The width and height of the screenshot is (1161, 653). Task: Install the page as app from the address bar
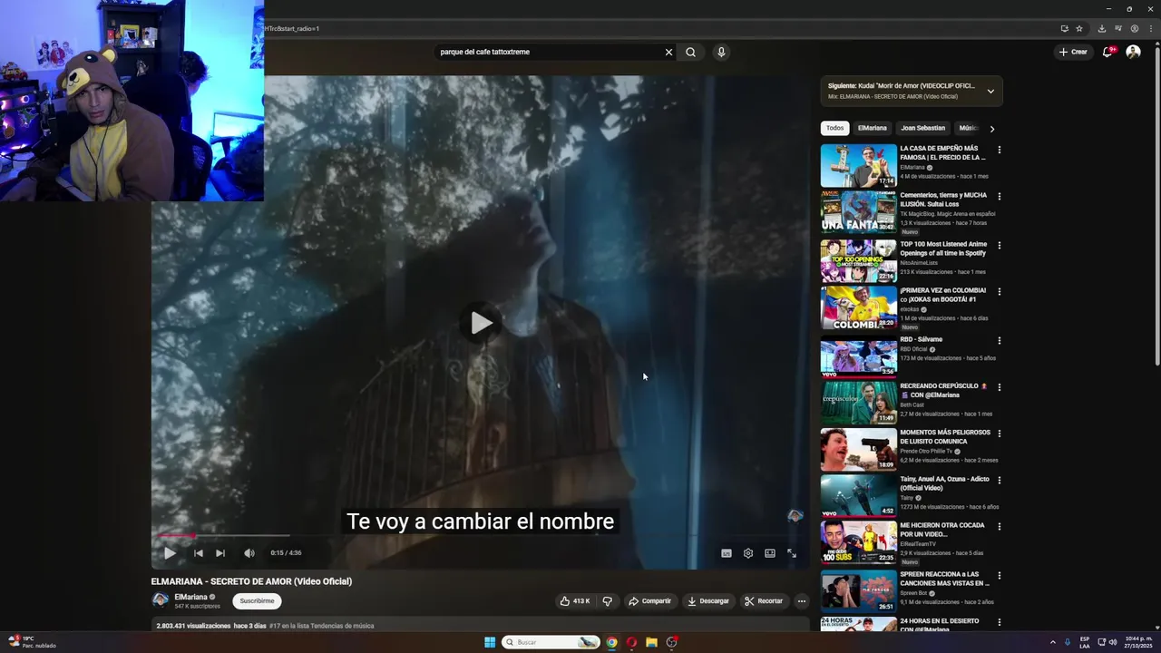[x=1064, y=28]
